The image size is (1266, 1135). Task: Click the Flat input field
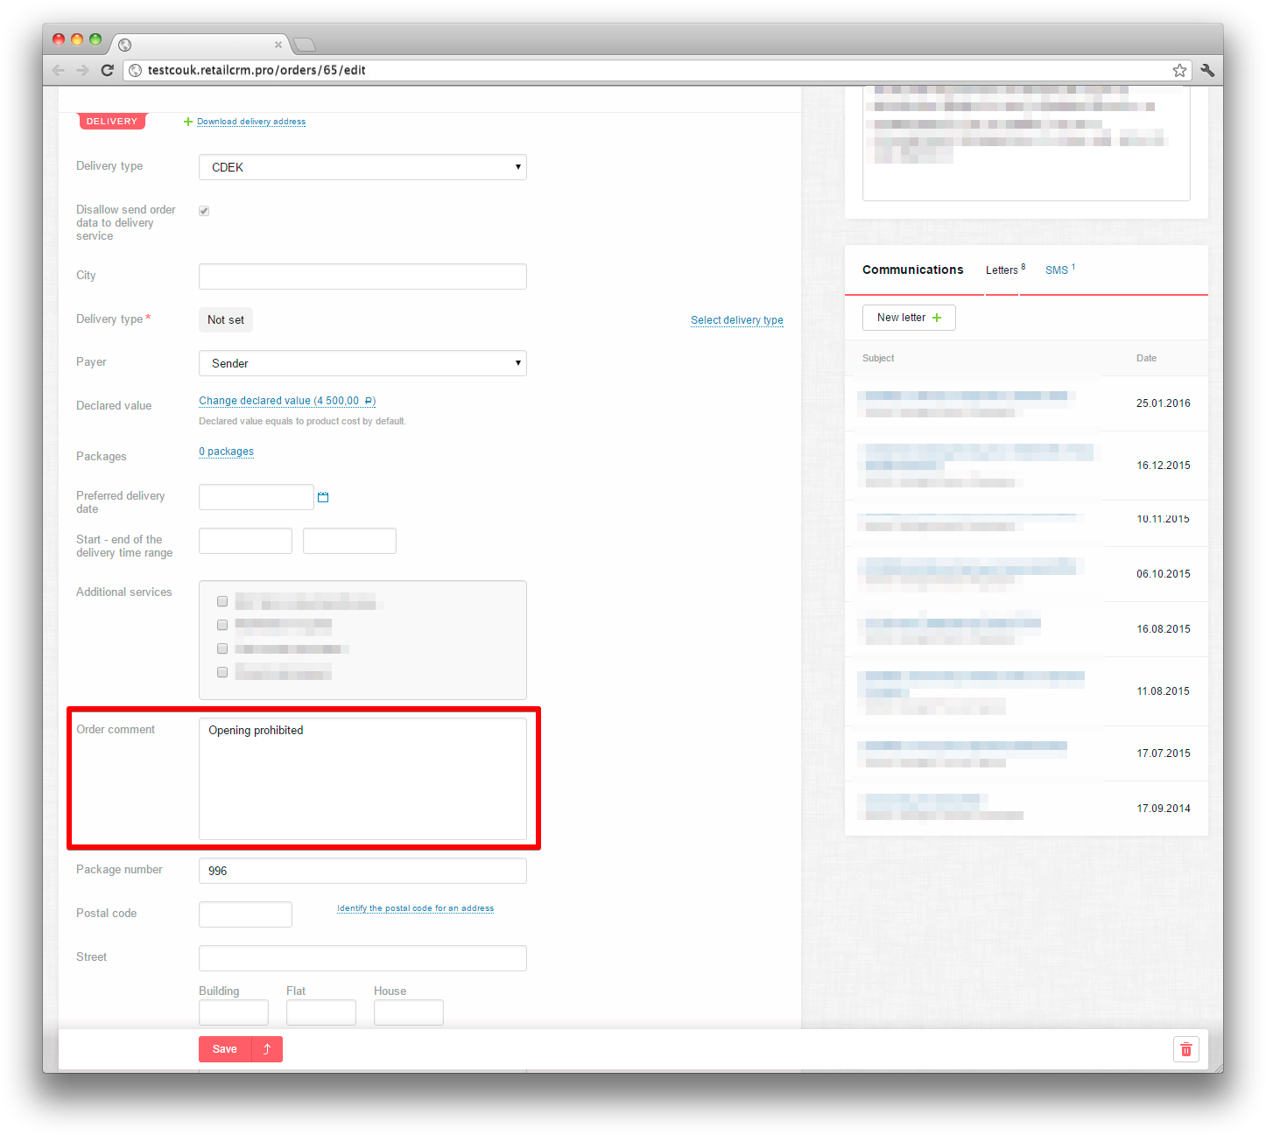click(321, 1012)
